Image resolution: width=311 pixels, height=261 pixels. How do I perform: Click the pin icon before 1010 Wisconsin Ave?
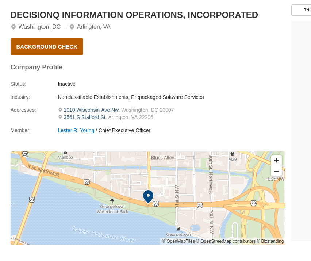60,110
